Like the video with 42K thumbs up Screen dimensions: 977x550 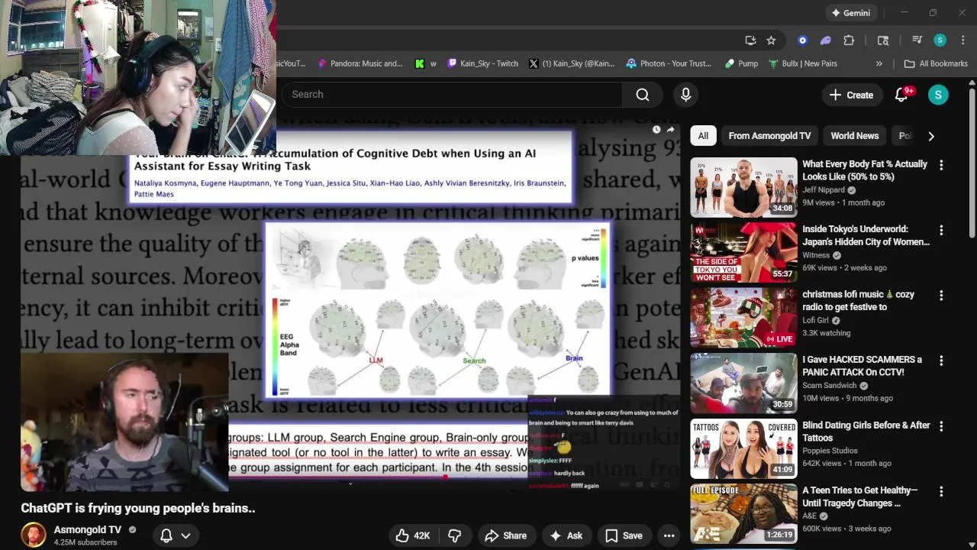[412, 535]
